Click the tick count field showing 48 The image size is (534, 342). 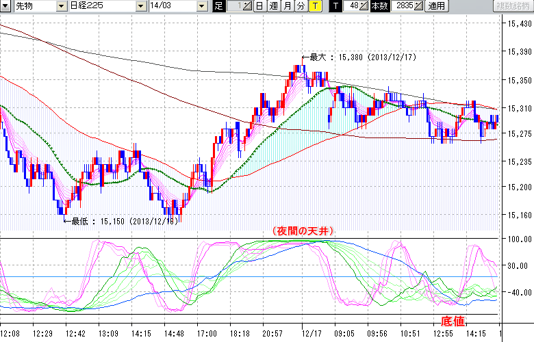(352, 6)
